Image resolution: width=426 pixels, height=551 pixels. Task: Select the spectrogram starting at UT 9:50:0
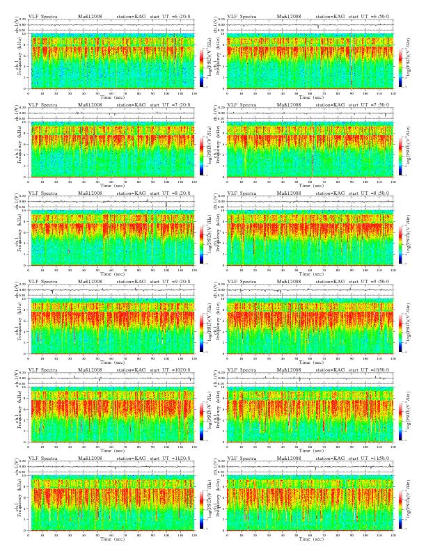tap(310, 326)
